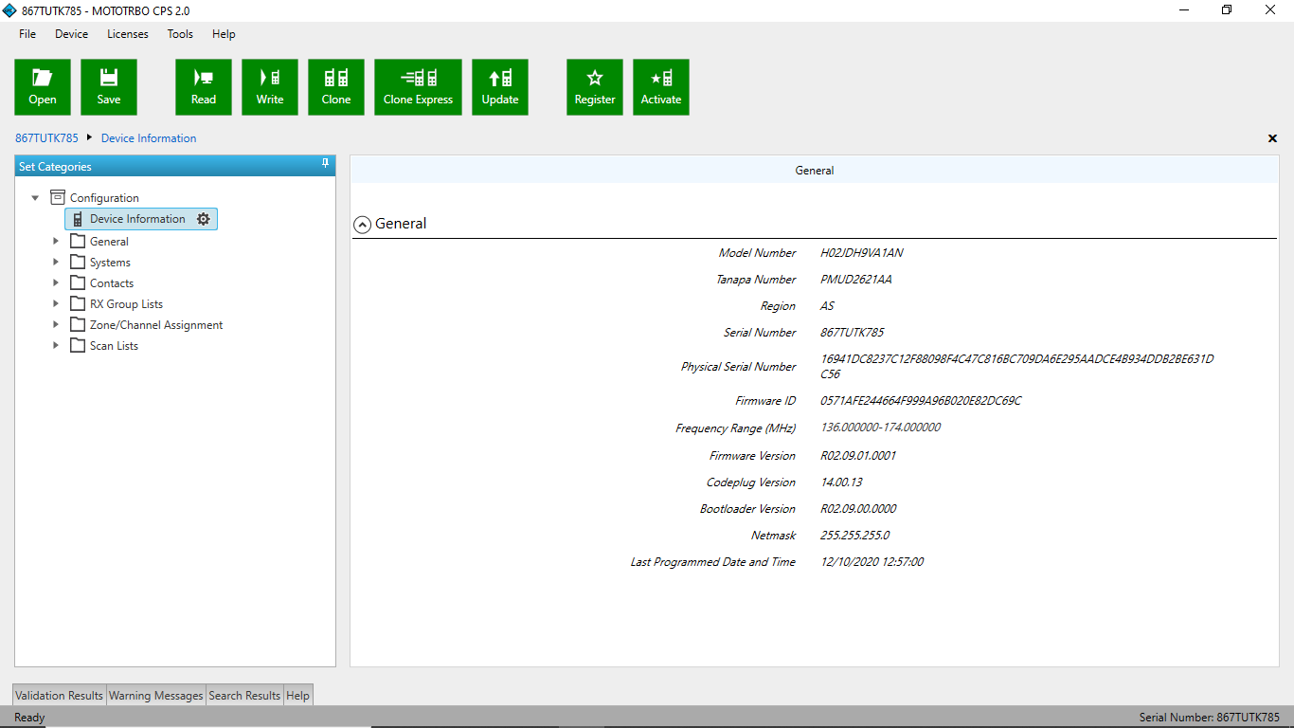Click Firmware Version value R02.09.01.0001
The image size is (1294, 728).
858,456
